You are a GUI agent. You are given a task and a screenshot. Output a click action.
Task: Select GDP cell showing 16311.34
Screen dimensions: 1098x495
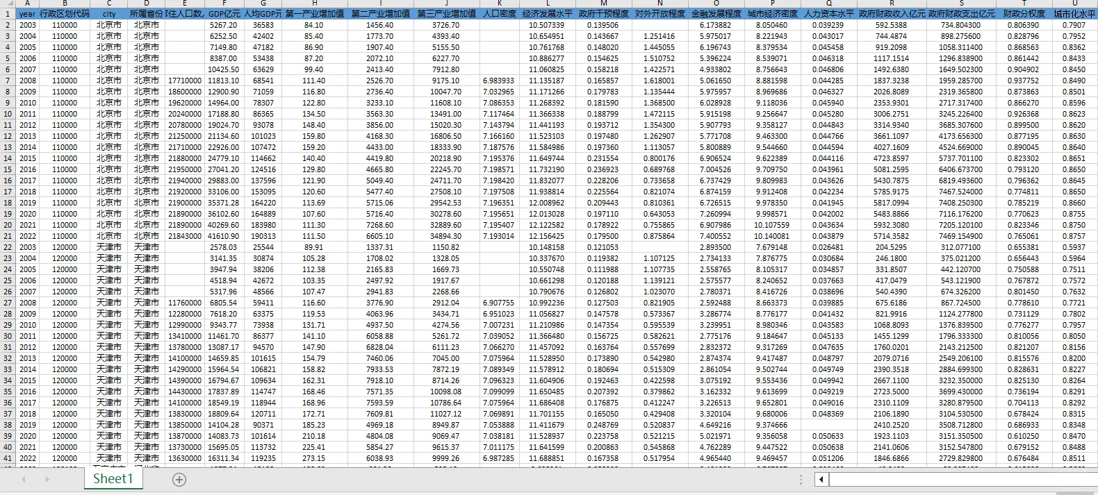click(224, 458)
